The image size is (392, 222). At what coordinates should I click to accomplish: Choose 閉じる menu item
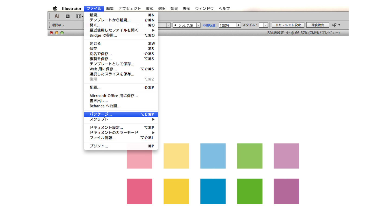(121, 44)
